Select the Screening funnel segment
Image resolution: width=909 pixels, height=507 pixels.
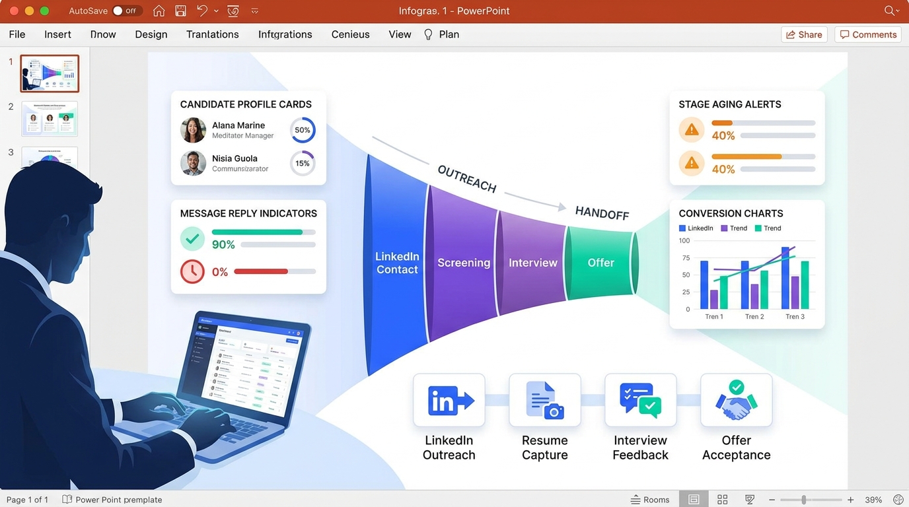click(464, 263)
